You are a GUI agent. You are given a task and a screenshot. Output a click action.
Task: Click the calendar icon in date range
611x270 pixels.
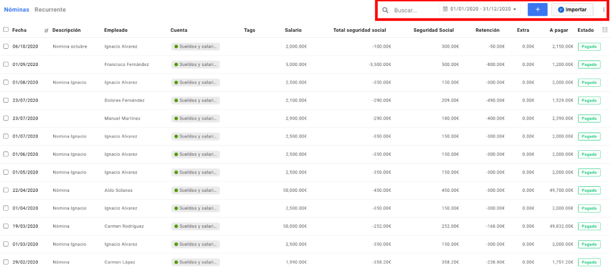coord(445,9)
